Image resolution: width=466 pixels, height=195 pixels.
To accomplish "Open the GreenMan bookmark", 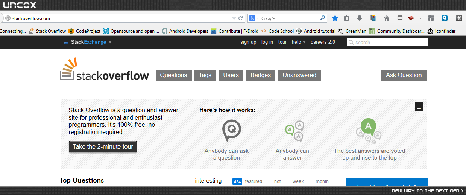I will pyautogui.click(x=352, y=31).
